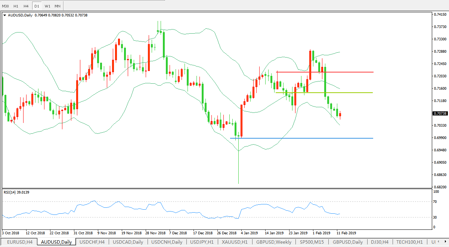The width and height of the screenshot is (449, 247).
Task: Click the active D1 timeframe button
Action: [x=37, y=6]
